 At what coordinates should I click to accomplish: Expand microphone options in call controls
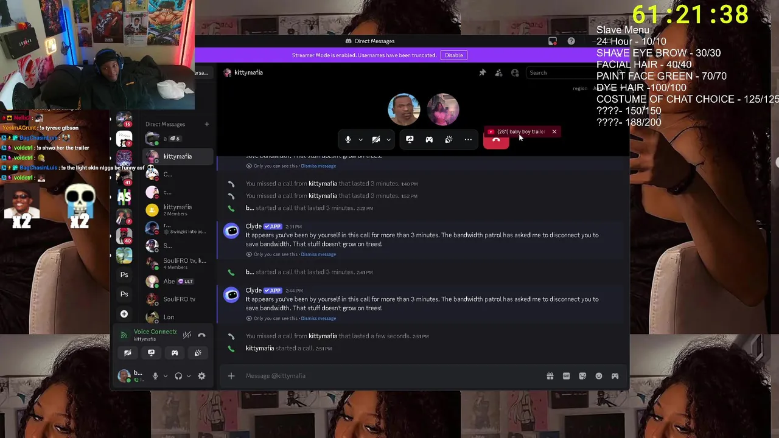coord(360,139)
